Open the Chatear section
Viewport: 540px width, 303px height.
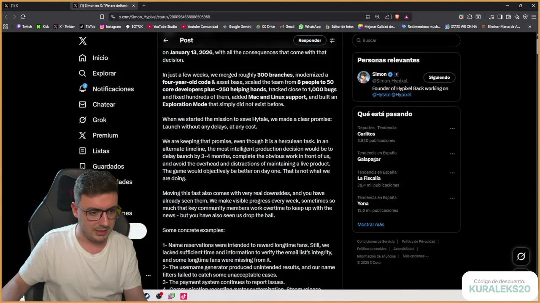pos(97,104)
